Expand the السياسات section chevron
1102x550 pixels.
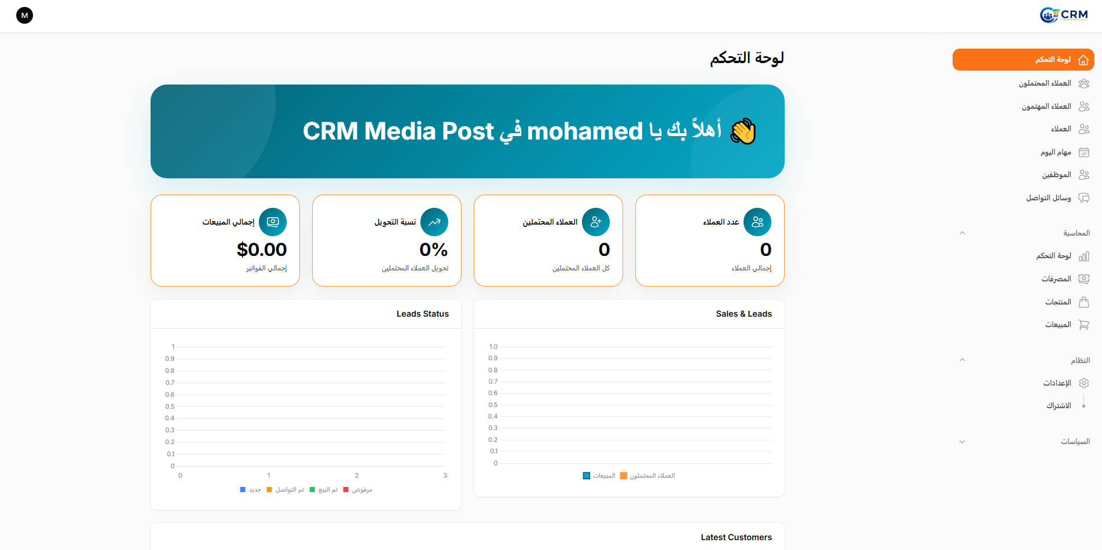click(962, 442)
